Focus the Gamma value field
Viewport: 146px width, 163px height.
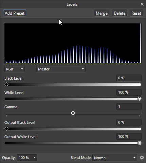pos(129,107)
